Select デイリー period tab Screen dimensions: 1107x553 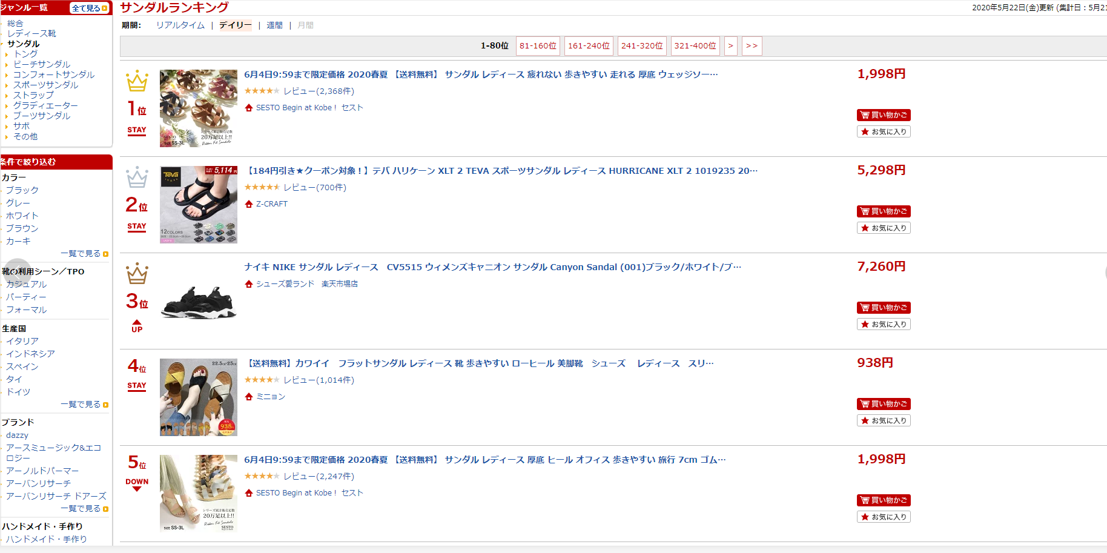[x=235, y=25]
